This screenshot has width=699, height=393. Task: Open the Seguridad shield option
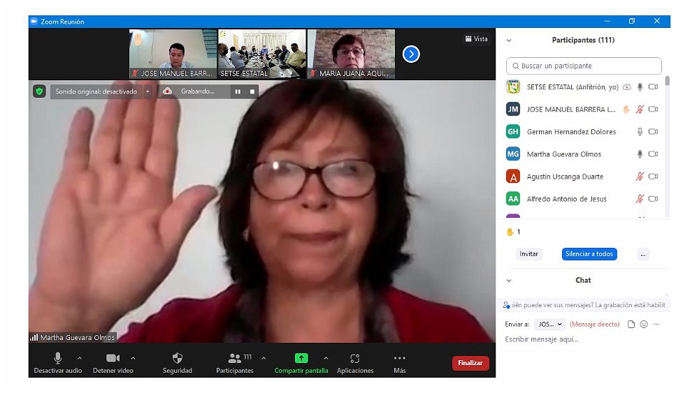click(x=177, y=358)
